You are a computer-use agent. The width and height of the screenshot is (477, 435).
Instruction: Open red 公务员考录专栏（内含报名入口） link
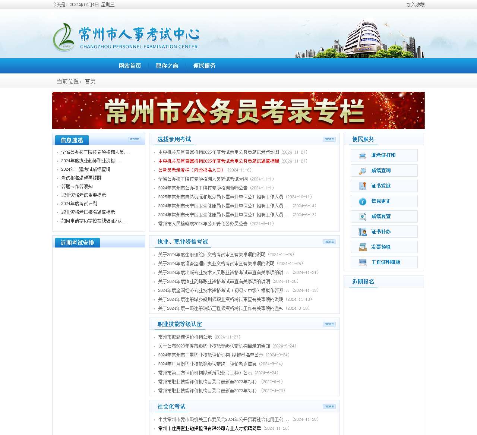192,170
